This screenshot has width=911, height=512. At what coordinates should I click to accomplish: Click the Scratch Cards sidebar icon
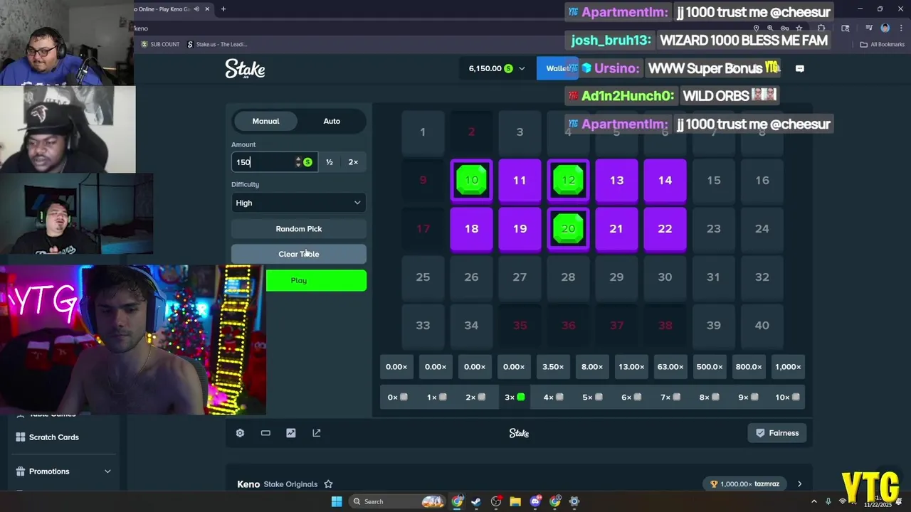pyautogui.click(x=21, y=437)
